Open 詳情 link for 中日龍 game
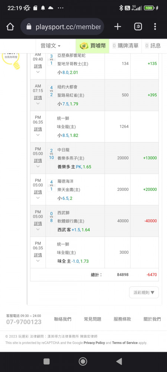Image resolution: width=167 pixels, height=372 pixels. point(38,161)
